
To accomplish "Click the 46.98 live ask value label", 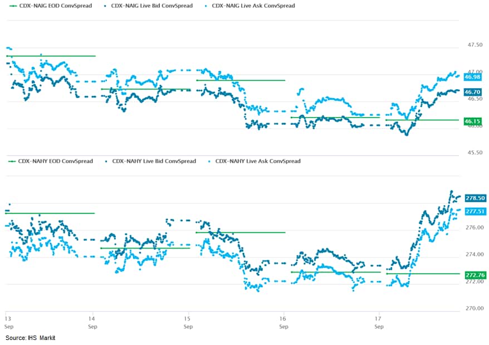I will [x=472, y=77].
